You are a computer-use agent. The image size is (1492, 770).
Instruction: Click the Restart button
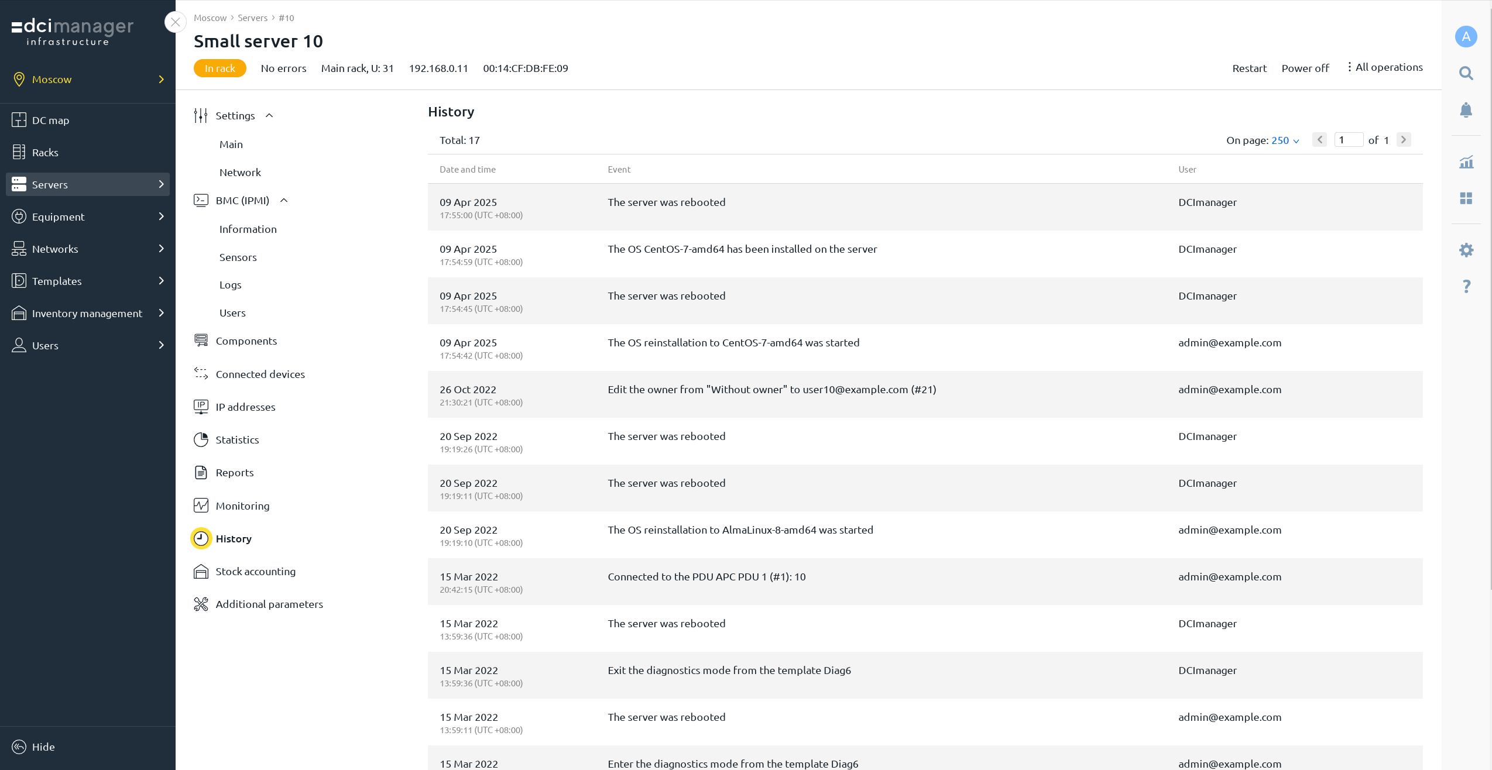(x=1249, y=68)
